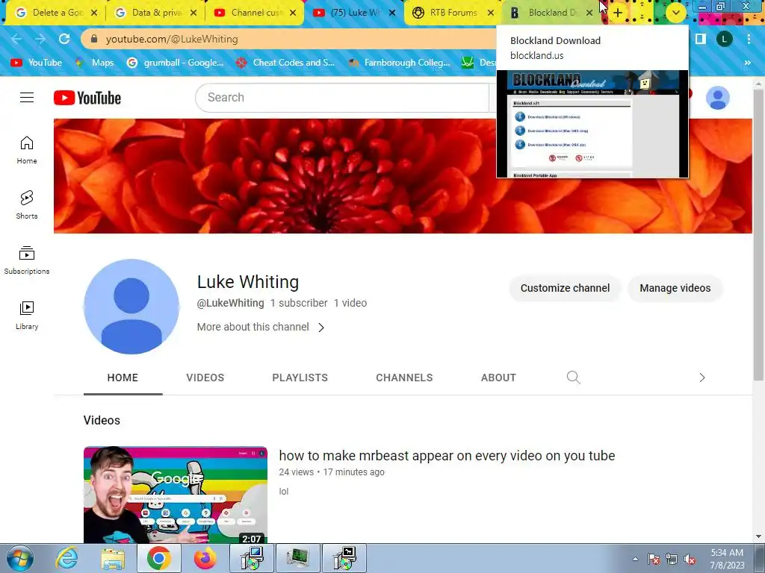The image size is (765, 573).
Task: Open Library from the sidebar
Action: pyautogui.click(x=27, y=316)
